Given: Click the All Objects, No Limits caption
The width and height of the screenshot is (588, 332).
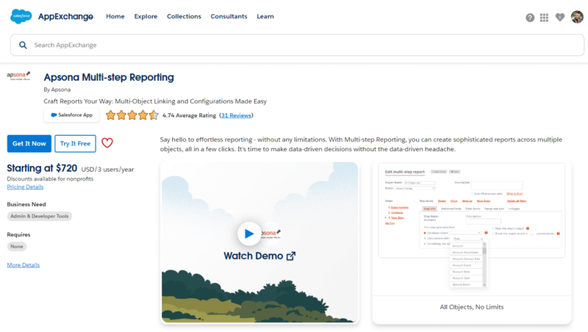Looking at the screenshot, I should (472, 307).
